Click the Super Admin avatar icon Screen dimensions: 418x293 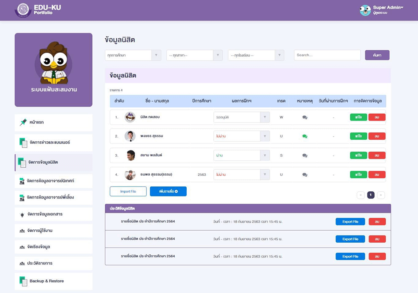tap(365, 10)
